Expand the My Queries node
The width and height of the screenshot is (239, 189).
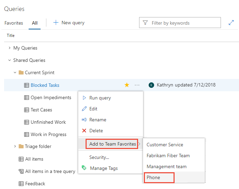[x=10, y=48]
